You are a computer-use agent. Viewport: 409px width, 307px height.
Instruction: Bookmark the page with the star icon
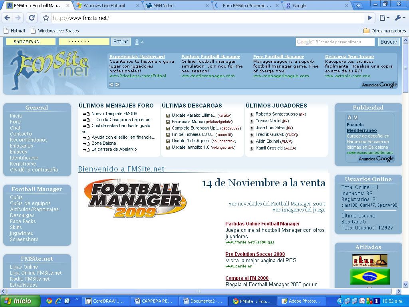click(46, 18)
